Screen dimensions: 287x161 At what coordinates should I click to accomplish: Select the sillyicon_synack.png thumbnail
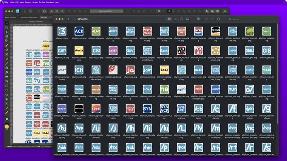coord(165,109)
